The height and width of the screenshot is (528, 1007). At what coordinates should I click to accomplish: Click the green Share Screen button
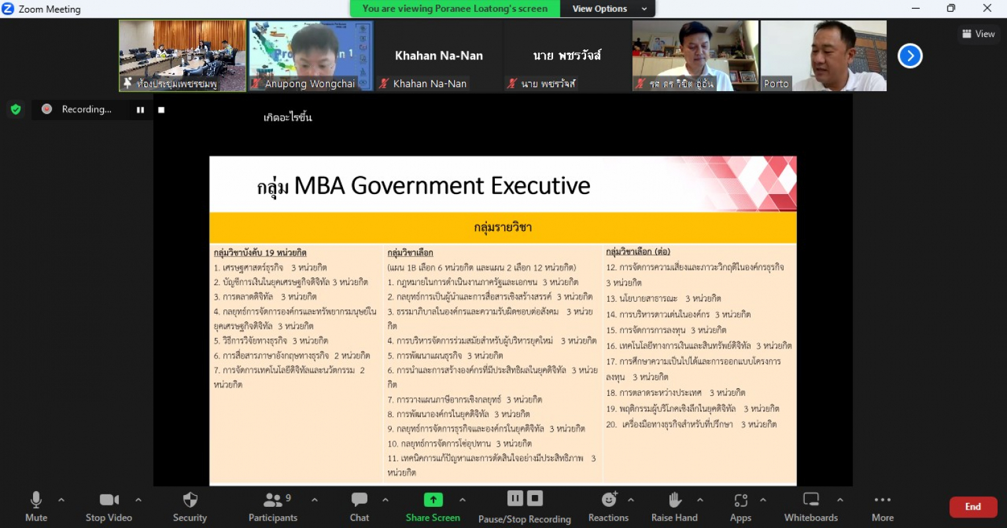tap(433, 507)
